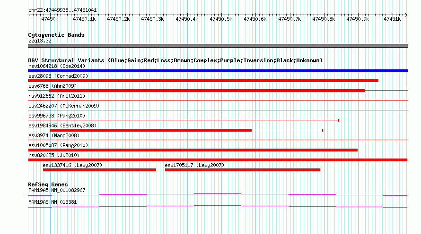Click the chr22:47449936..47451041 region label
This screenshot has width=421, height=234.
pyautogui.click(x=62, y=10)
